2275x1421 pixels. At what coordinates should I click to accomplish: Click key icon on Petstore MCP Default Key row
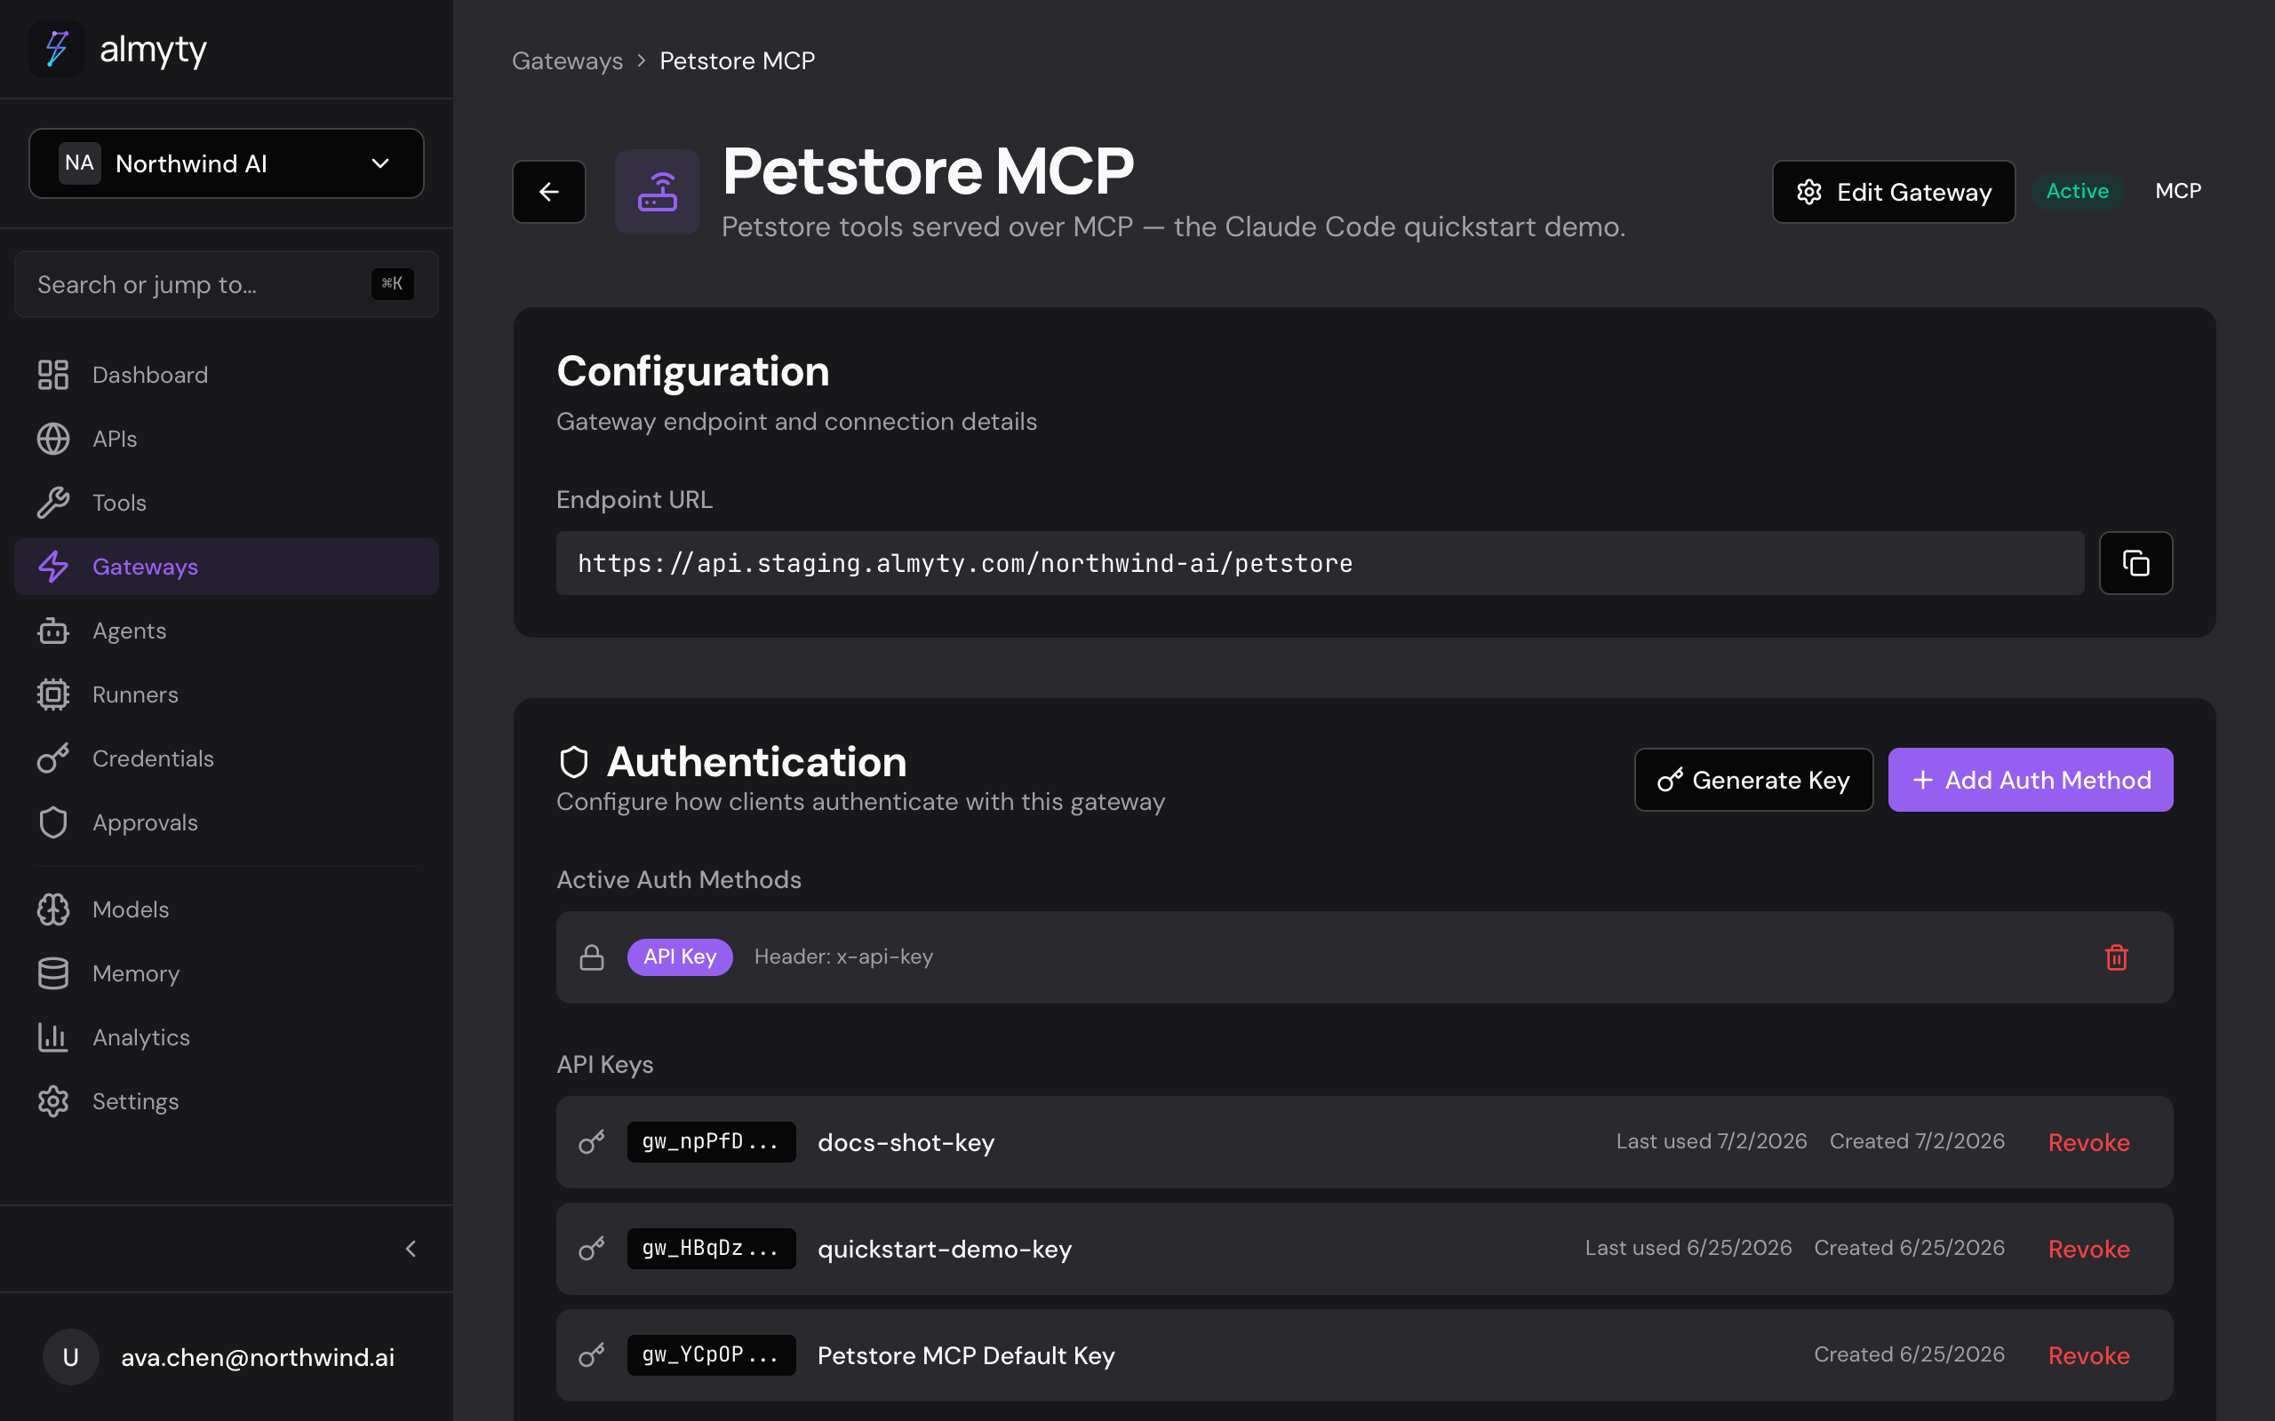click(591, 1355)
